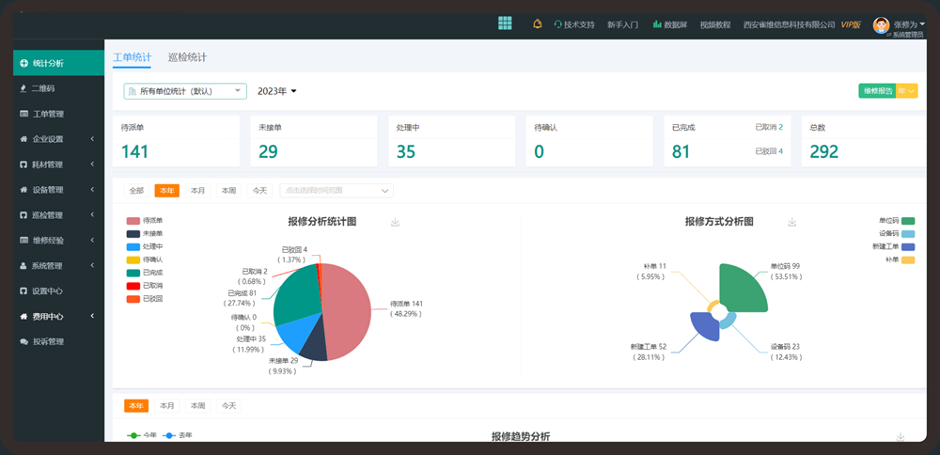Open the app grid icon in header
This screenshot has height=455, width=940.
[x=505, y=24]
